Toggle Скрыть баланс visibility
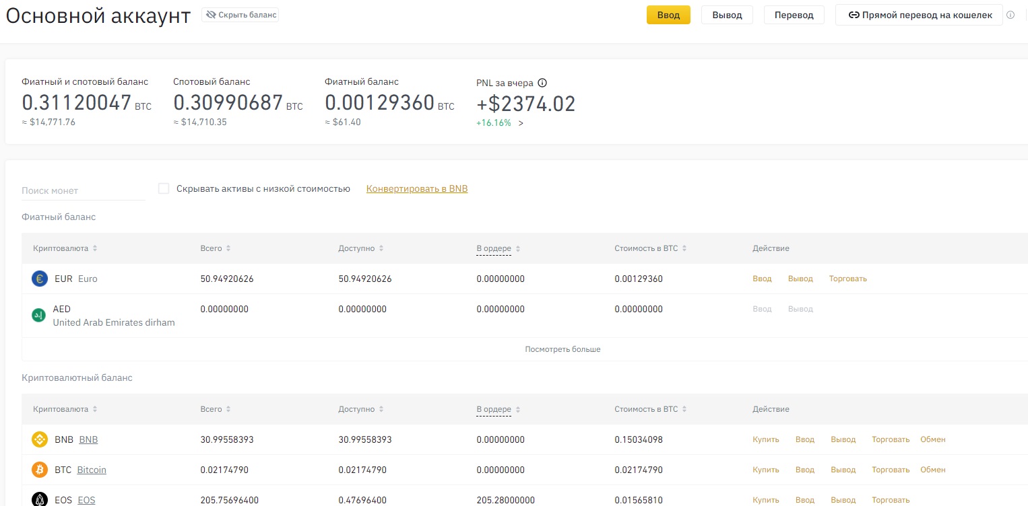Image resolution: width=1028 pixels, height=506 pixels. pos(240,15)
